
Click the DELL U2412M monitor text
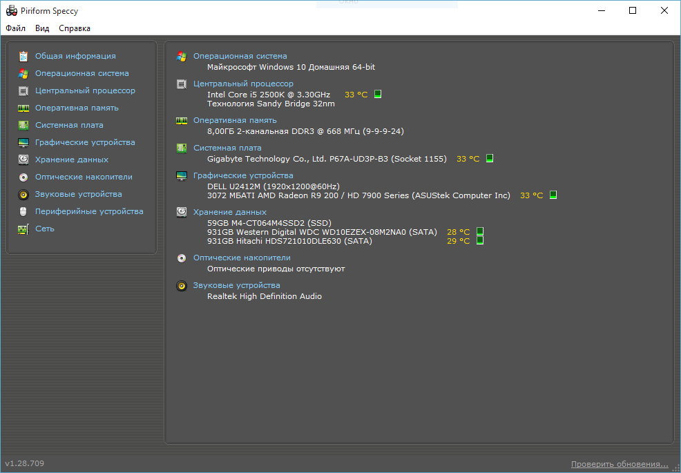pyautogui.click(x=274, y=186)
